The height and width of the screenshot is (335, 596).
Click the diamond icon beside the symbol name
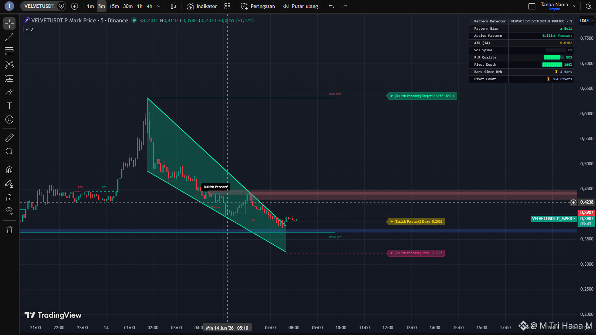click(61, 6)
